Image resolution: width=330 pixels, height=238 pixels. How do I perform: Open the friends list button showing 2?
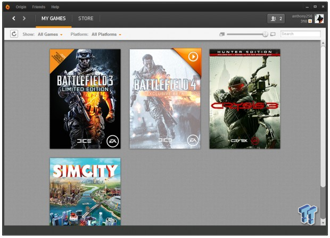point(276,19)
